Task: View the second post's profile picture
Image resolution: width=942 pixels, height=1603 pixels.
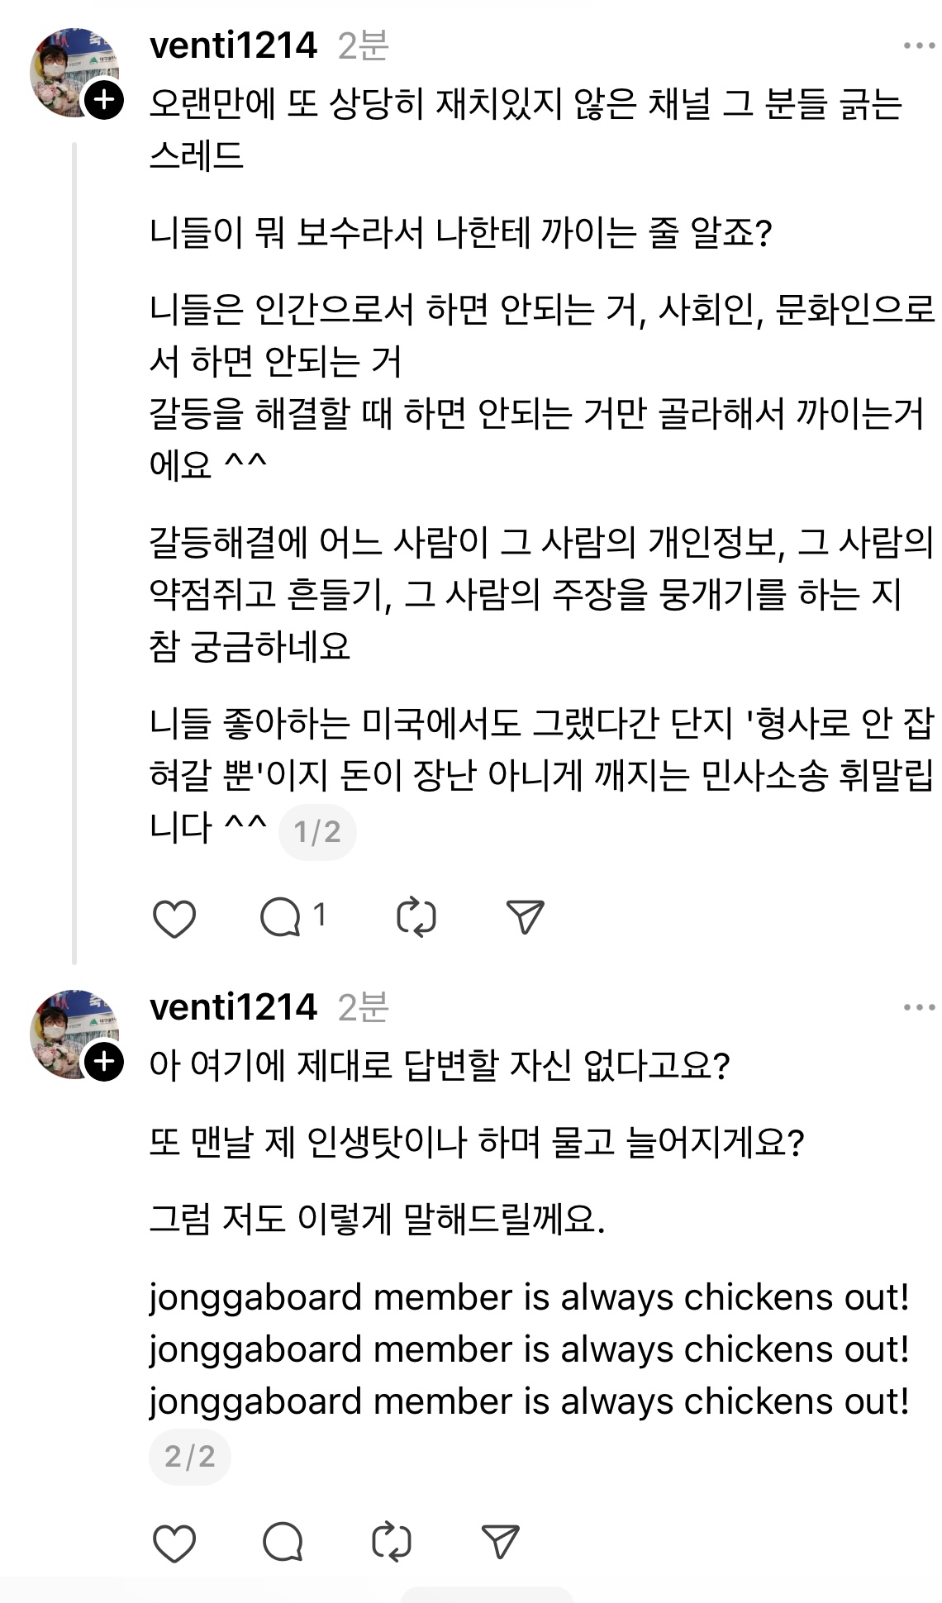Action: click(69, 1033)
